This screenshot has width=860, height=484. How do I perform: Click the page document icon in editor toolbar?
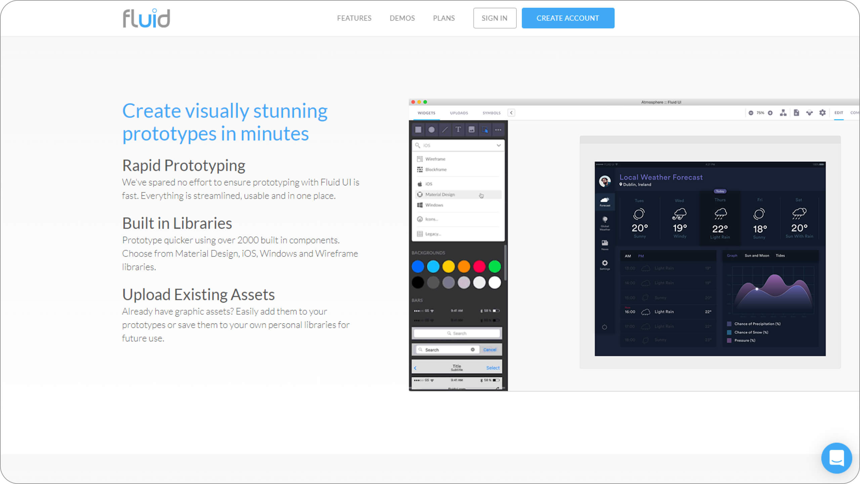pos(797,113)
